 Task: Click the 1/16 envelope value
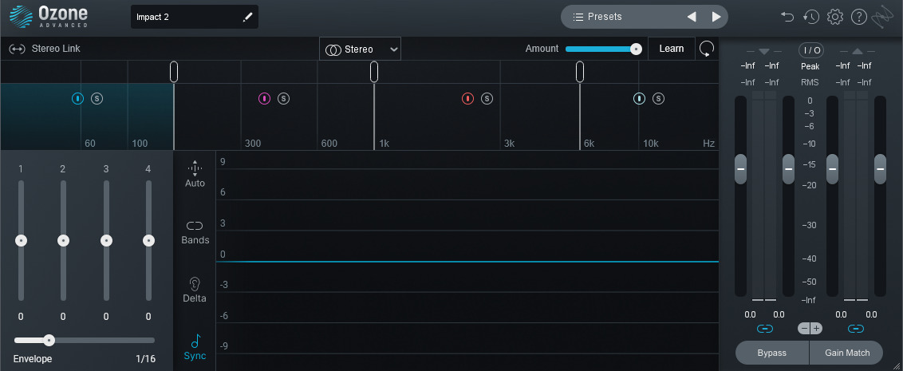click(146, 359)
